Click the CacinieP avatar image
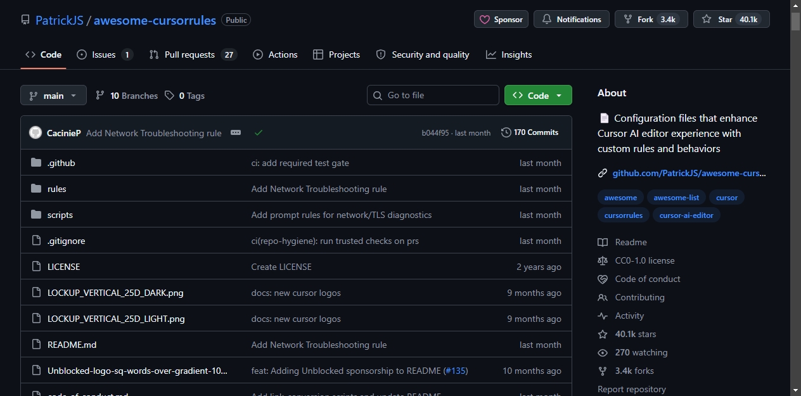Viewport: 801px width, 396px height. pos(35,133)
